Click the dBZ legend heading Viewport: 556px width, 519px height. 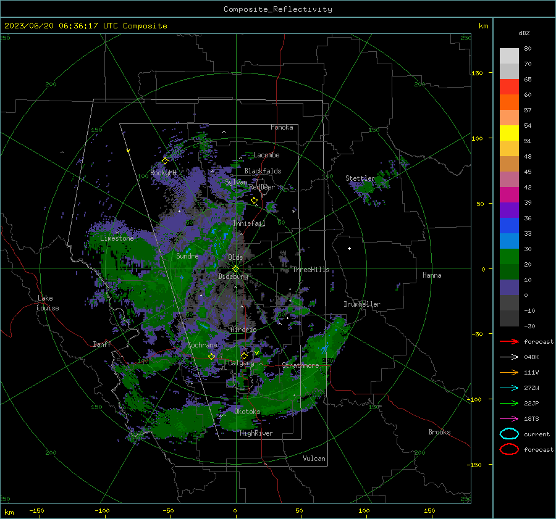click(x=524, y=33)
